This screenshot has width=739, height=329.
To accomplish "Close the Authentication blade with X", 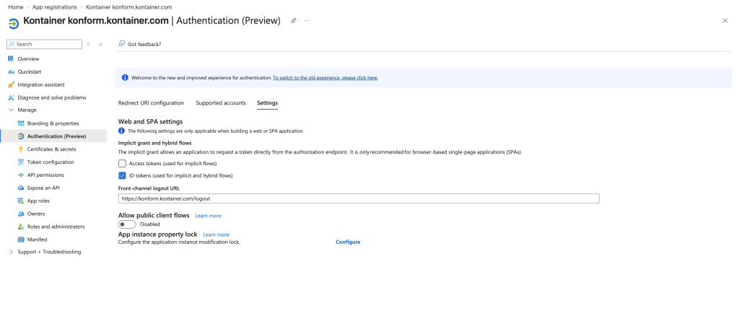I will pyautogui.click(x=725, y=21).
